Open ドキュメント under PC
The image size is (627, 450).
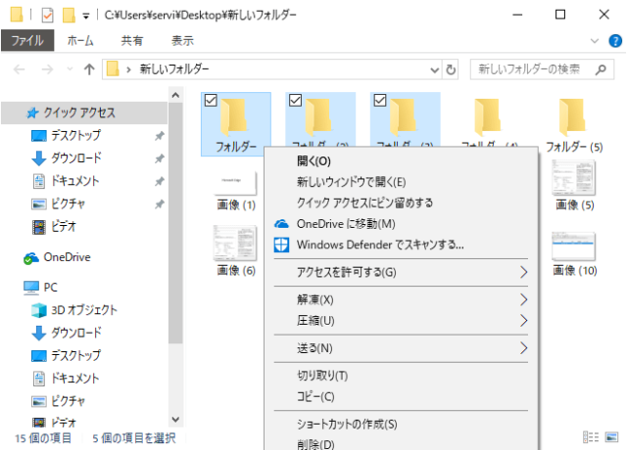pos(74,379)
